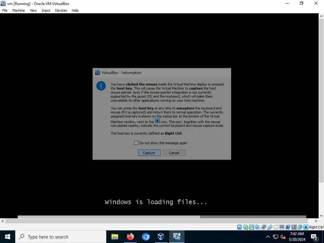Click the vertical scrollbar down arrow
This screenshot has width=324, height=243.
coord(321,215)
